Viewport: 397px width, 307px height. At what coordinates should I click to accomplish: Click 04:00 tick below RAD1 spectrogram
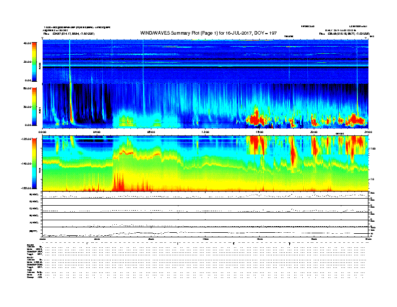[96, 132]
